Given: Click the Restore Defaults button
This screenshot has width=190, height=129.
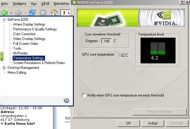Looking at the screenshot, I should point(160,112).
